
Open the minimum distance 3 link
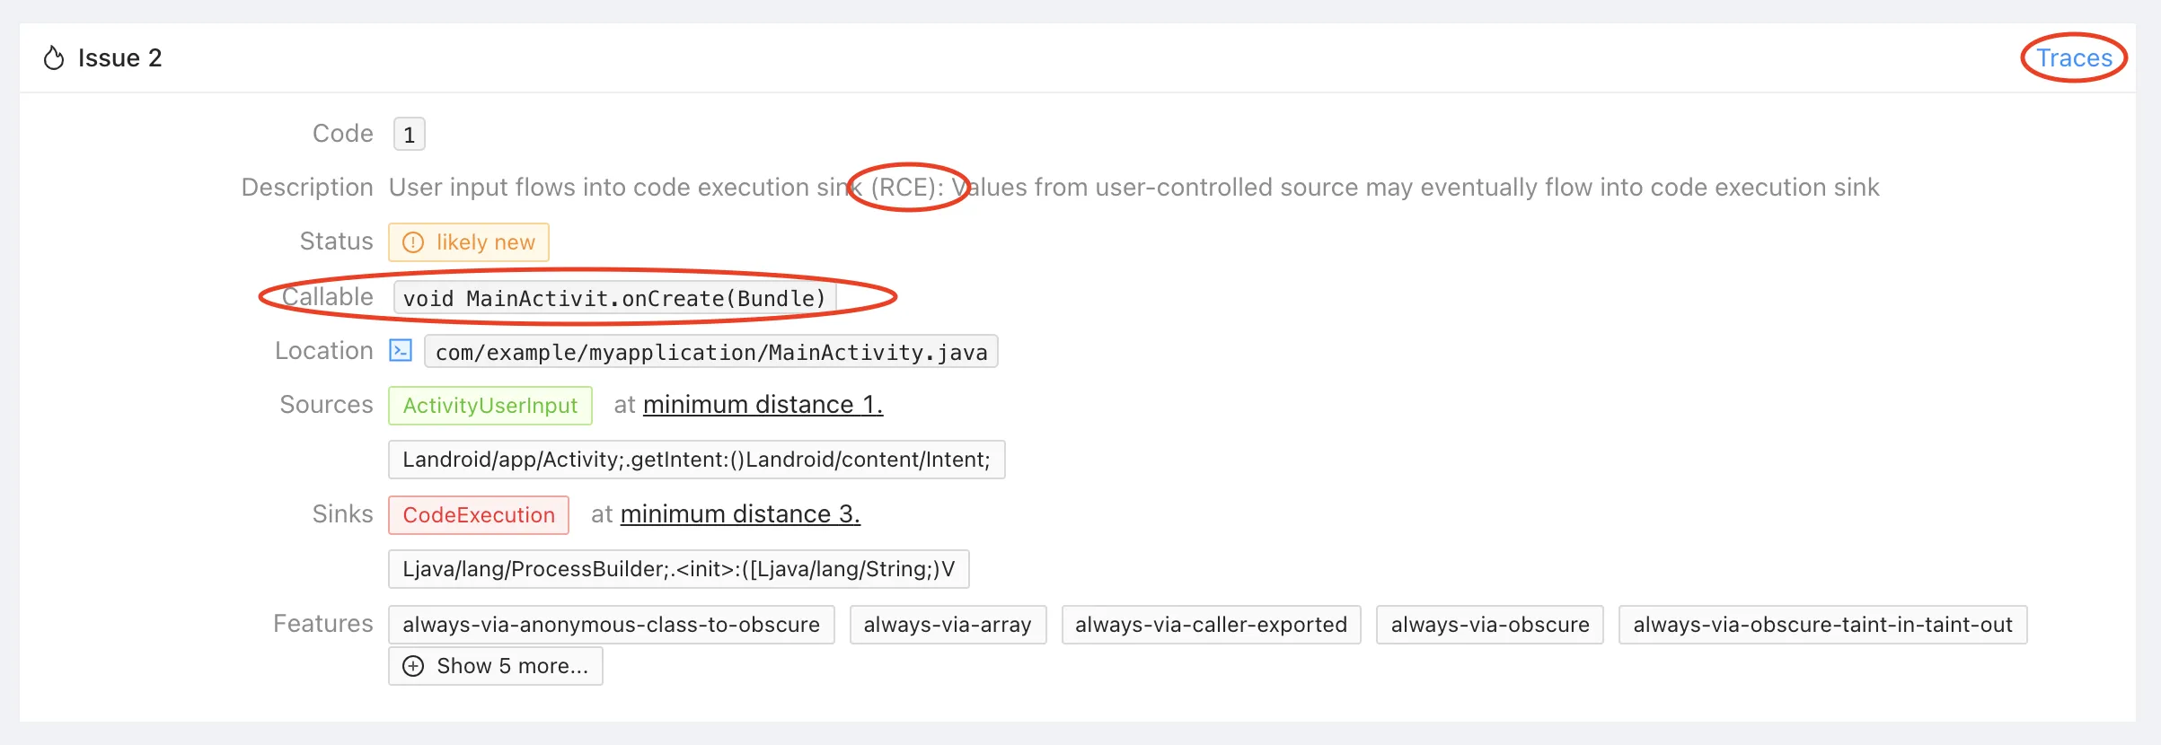click(x=739, y=514)
